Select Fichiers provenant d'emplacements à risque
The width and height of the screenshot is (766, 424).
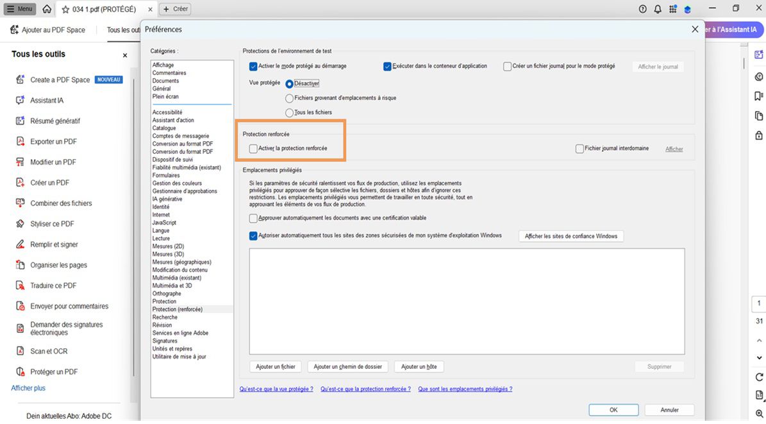tap(289, 98)
